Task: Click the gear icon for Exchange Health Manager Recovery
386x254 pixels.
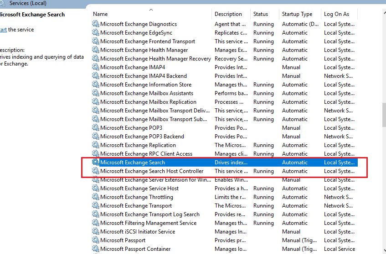Action: tap(96, 59)
